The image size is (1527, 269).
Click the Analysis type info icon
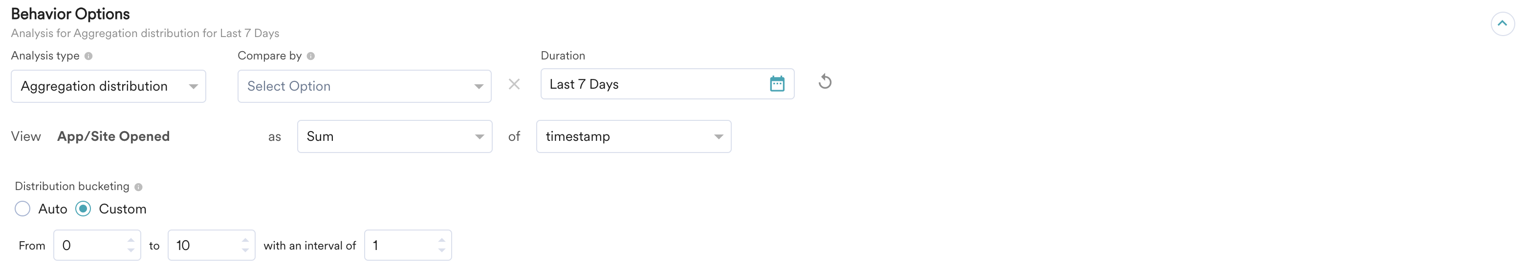point(88,56)
